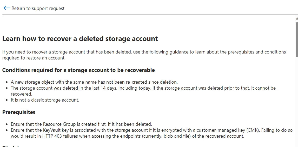This screenshot has width=298, height=147.
Task: Click the bullet about a new storage object re-created
Action: [x=94, y=82]
